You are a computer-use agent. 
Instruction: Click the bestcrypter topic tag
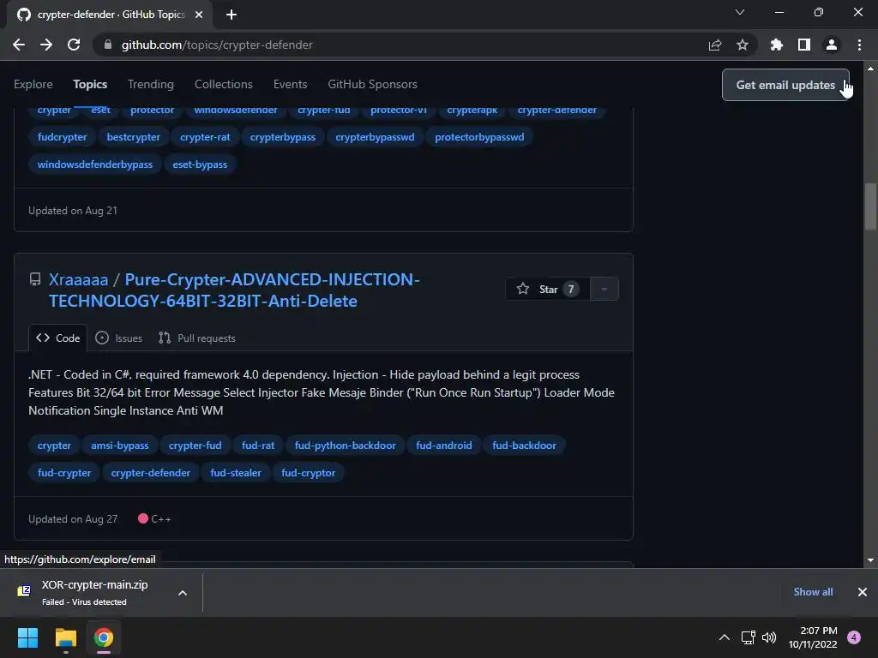point(133,137)
